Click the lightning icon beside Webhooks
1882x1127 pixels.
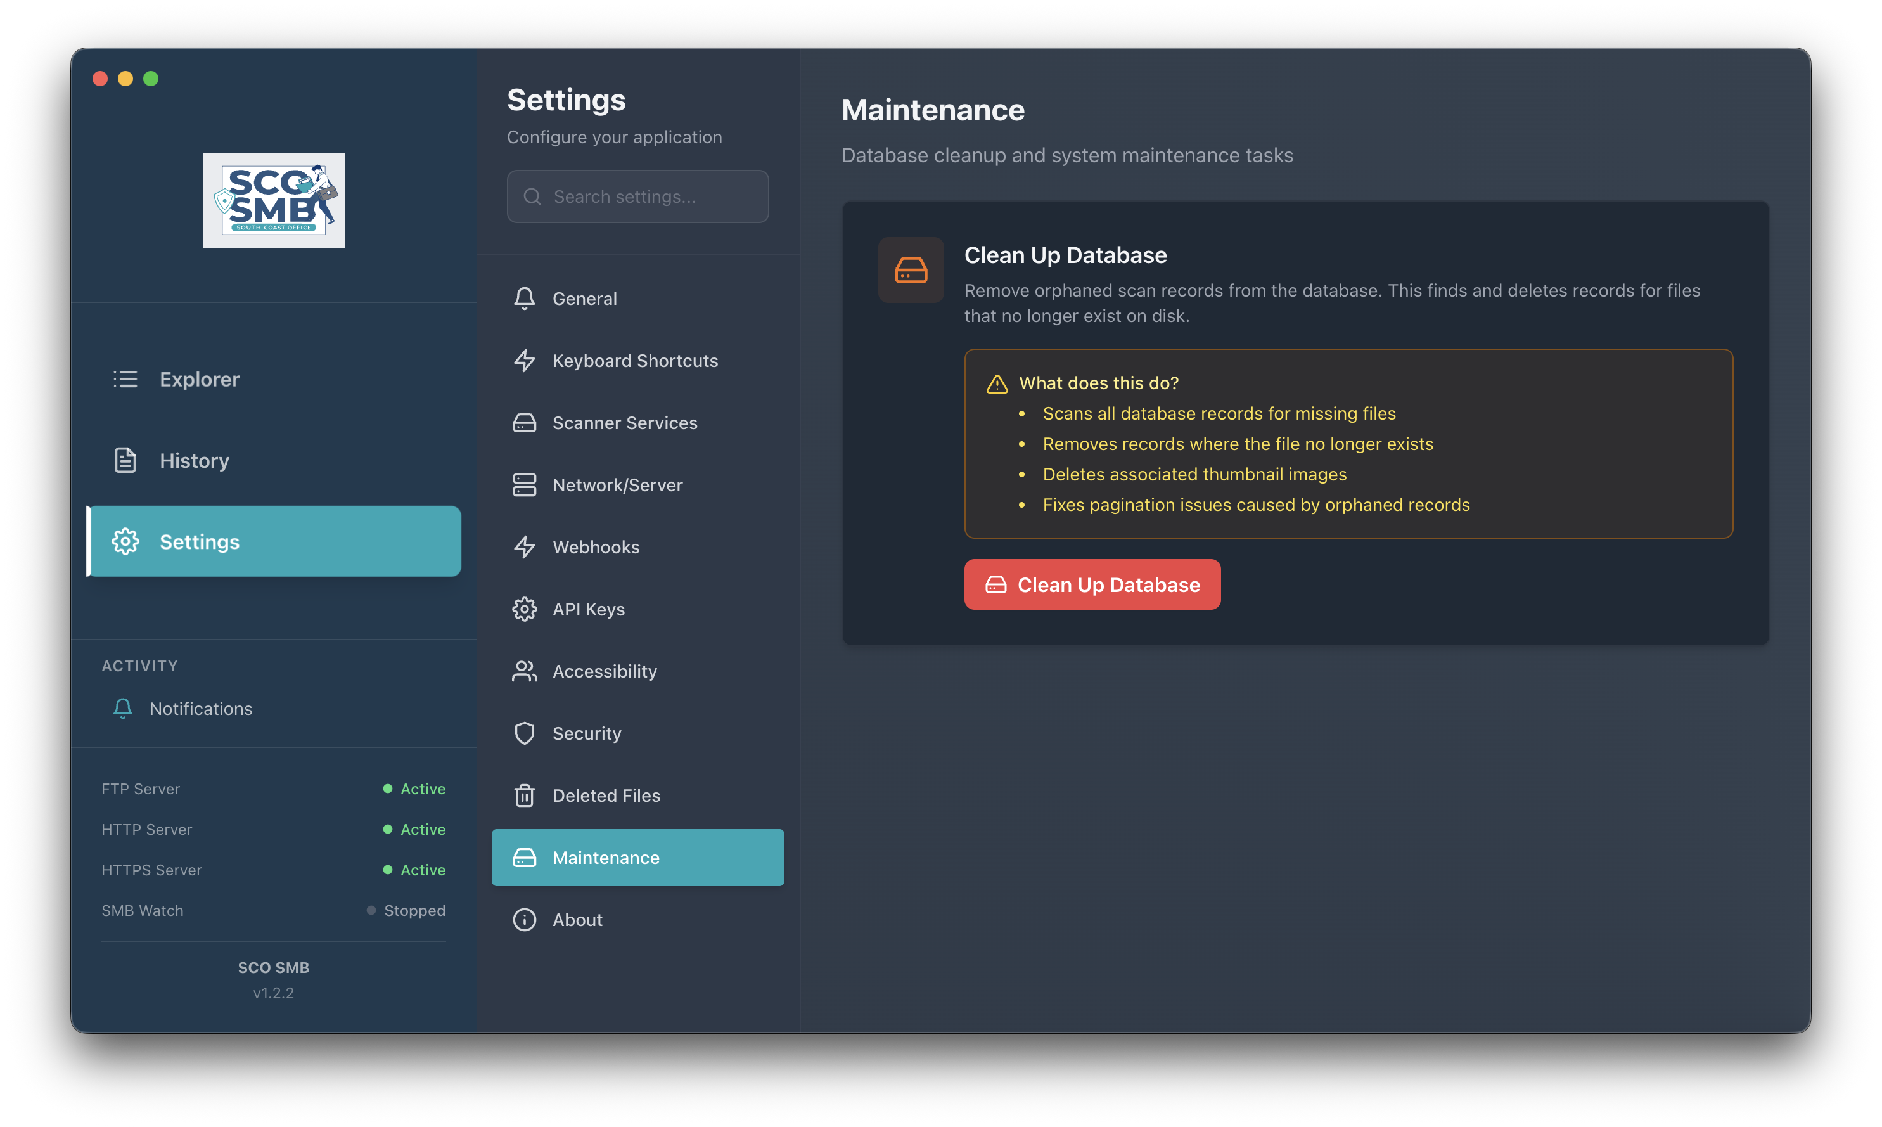[524, 548]
